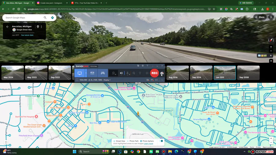Image resolution: width=276 pixels, height=155 pixels.
Task: Click the Ask Gemini button
Action: click(246, 3)
